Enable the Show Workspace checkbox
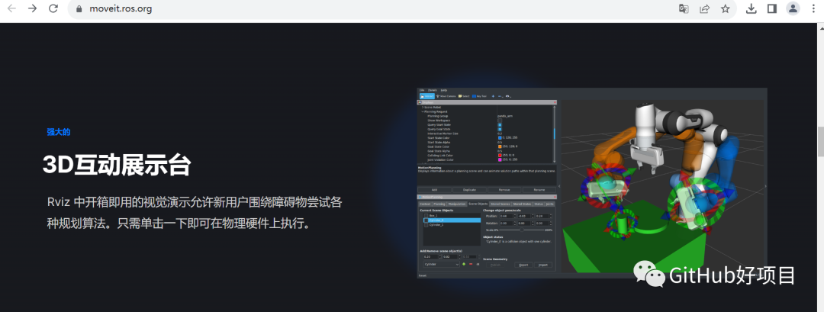This screenshot has width=824, height=312. [x=500, y=121]
